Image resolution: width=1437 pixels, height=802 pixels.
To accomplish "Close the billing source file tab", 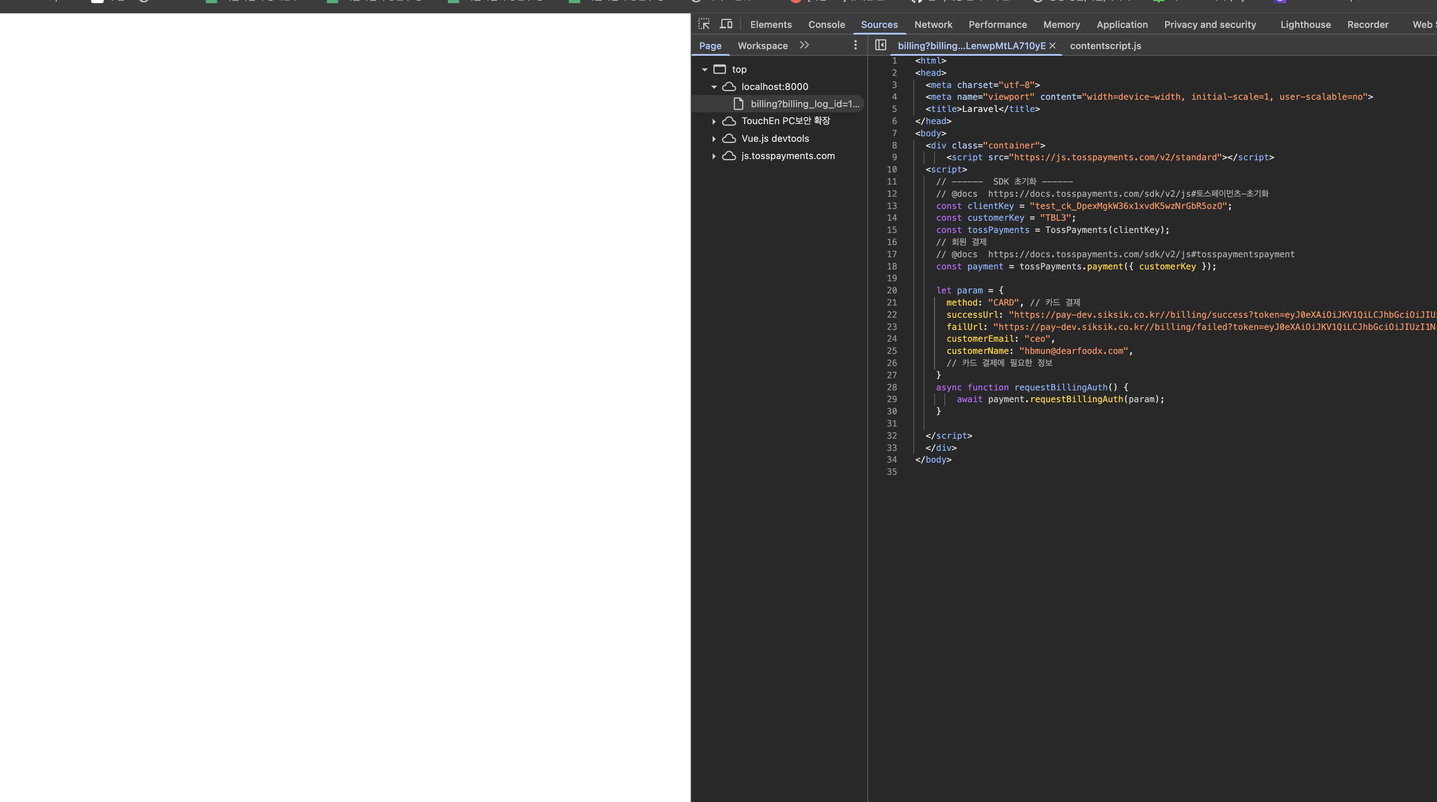I will pos(1052,46).
